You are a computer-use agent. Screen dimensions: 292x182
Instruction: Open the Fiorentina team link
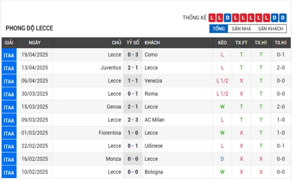pyautogui.click(x=110, y=133)
